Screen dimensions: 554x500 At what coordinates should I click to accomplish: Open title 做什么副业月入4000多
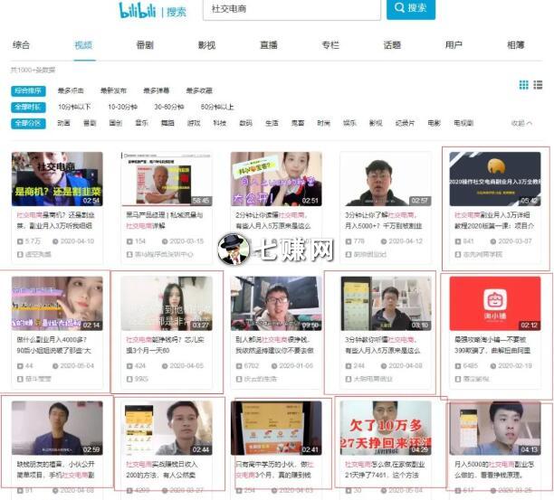54,345
